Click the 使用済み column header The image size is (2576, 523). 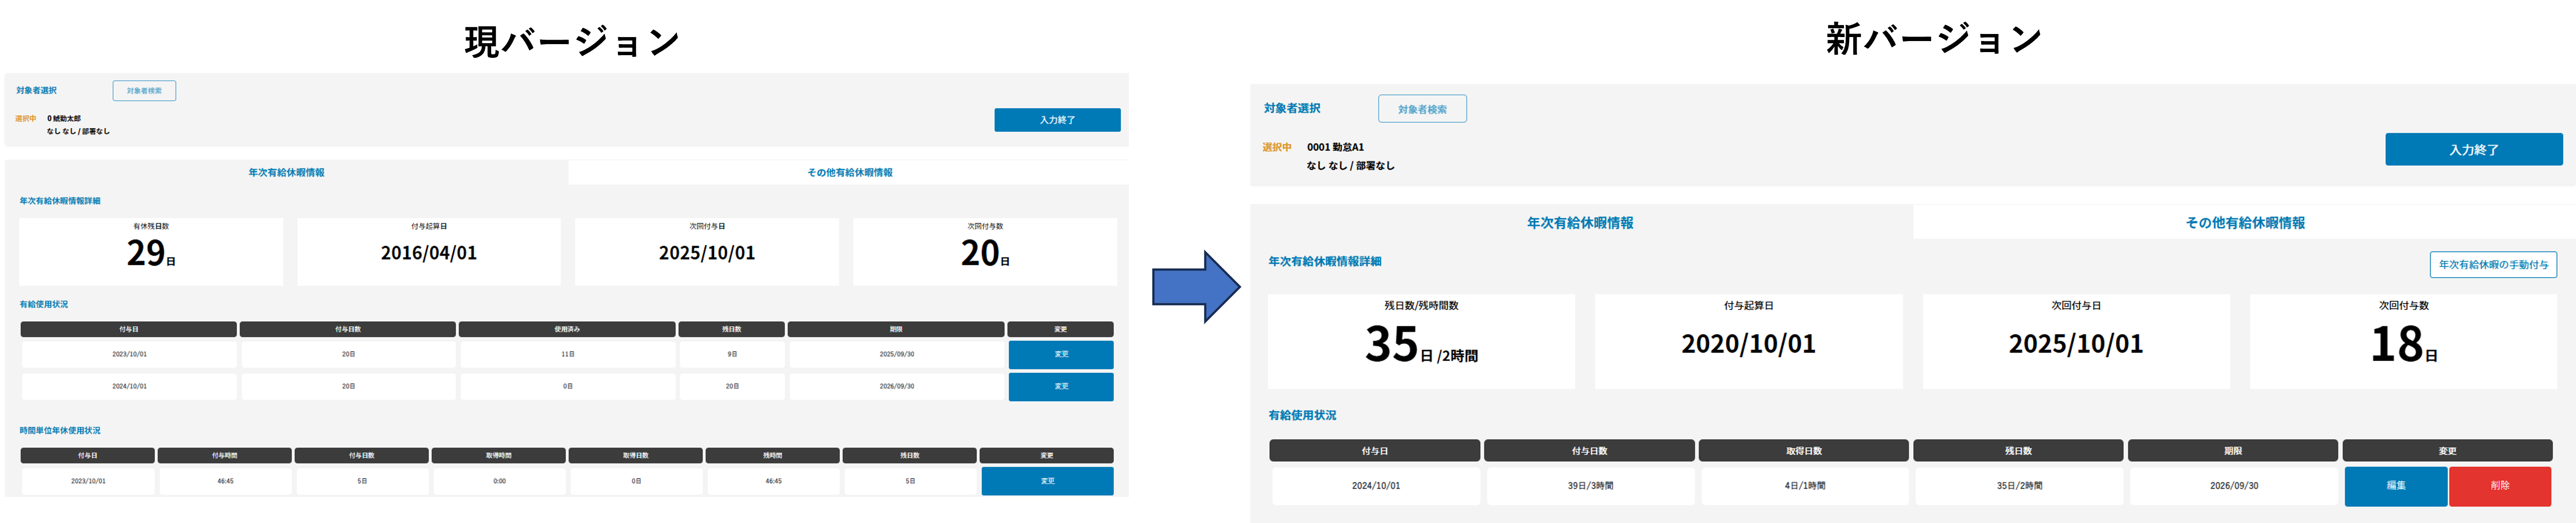(567, 329)
